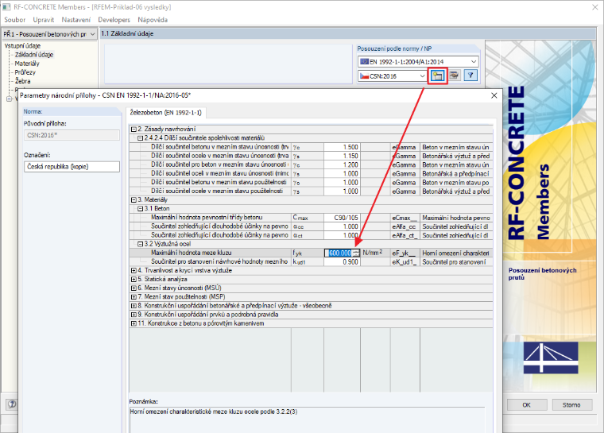The height and width of the screenshot is (433, 604).
Task: Click the steel γs value 1.150 cell
Action: click(x=342, y=156)
